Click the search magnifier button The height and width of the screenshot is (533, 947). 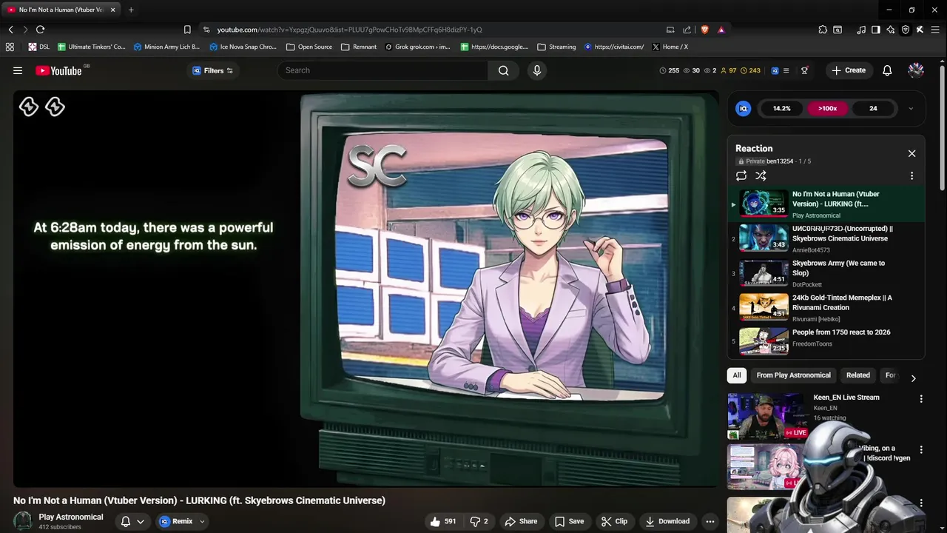coord(504,70)
